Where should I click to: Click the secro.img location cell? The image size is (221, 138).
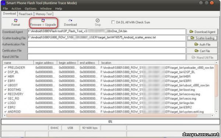tap(148, 98)
